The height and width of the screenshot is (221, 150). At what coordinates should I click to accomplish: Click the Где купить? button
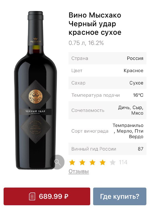pos(120,196)
